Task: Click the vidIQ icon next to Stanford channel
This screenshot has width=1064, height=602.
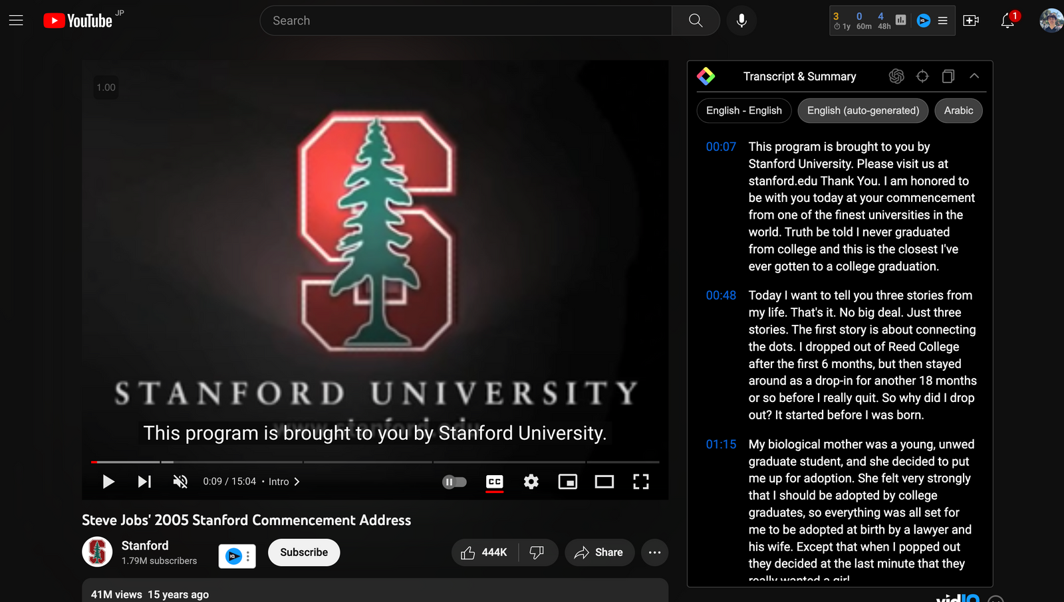Action: tap(233, 556)
